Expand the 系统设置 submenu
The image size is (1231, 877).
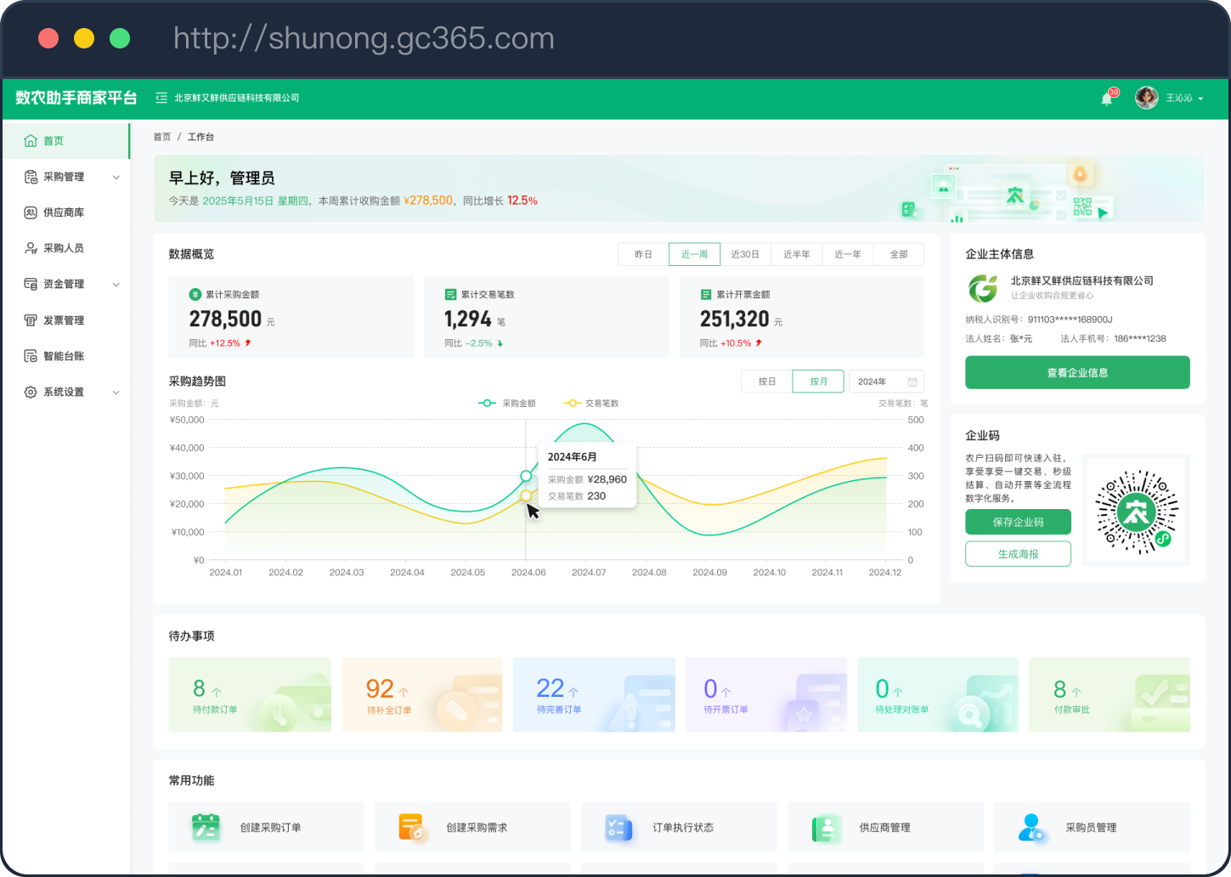click(x=64, y=392)
